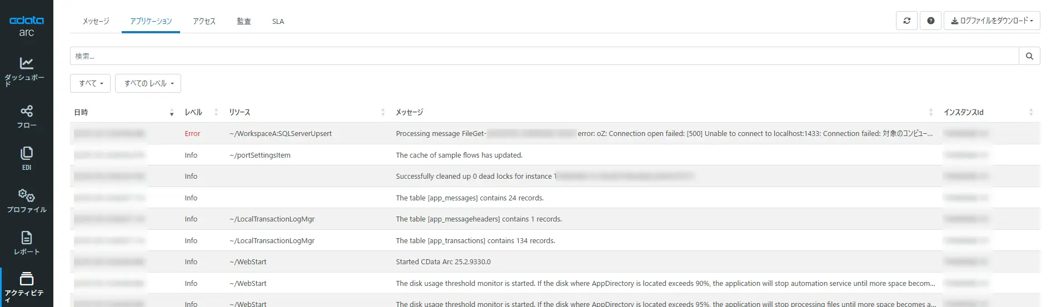Open the EDI sidebar icon
This screenshot has width=1051, height=307.
[26, 153]
